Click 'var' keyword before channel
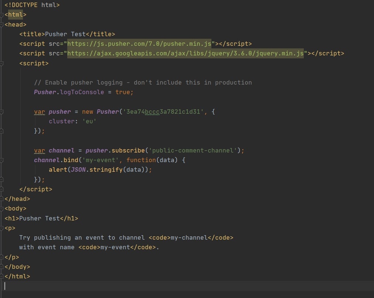 pos(39,151)
